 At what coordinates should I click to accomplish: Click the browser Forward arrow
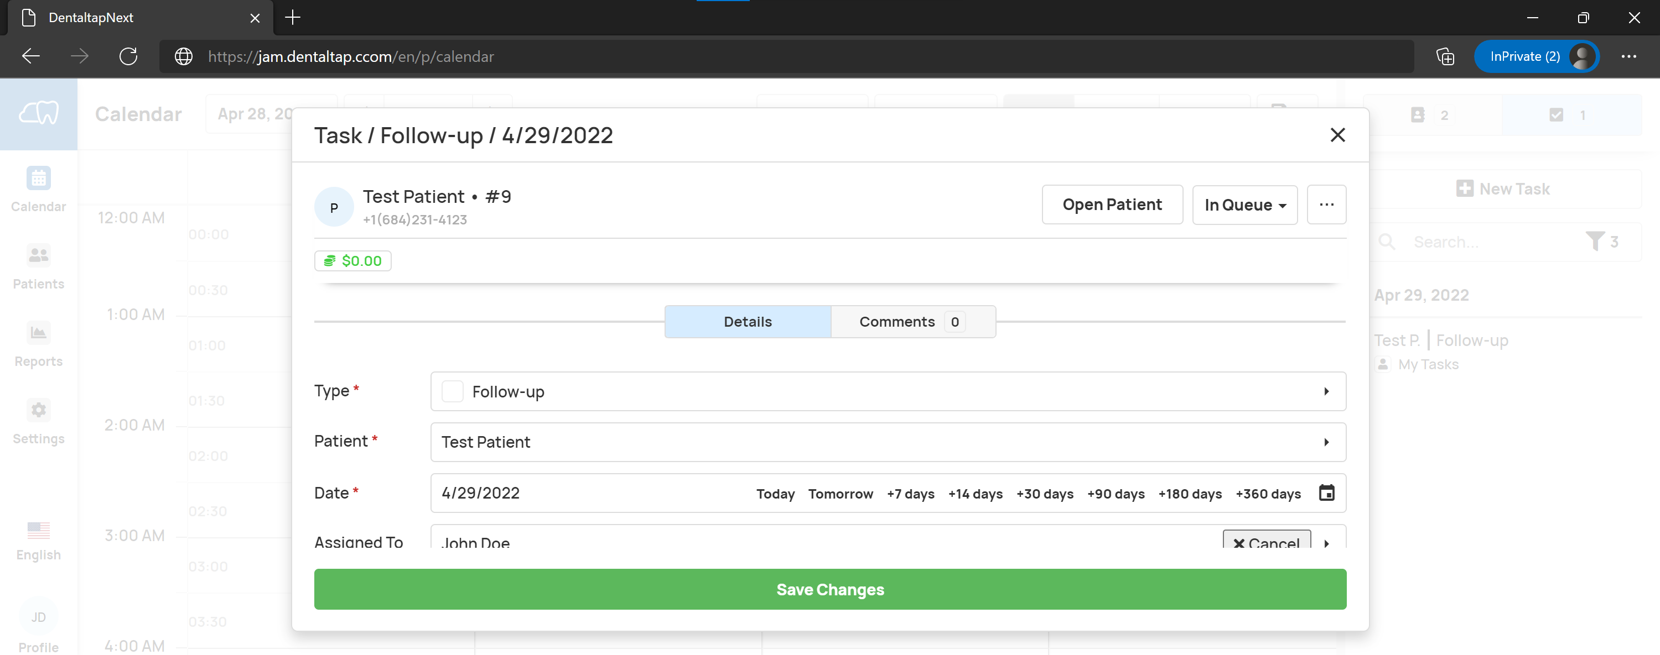pyautogui.click(x=80, y=56)
